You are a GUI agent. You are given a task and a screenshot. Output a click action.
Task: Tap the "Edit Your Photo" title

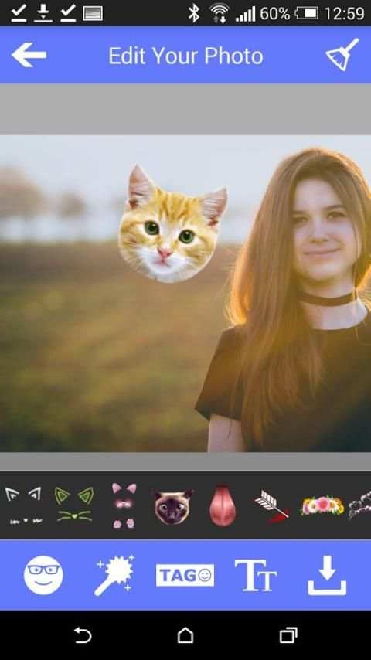185,56
